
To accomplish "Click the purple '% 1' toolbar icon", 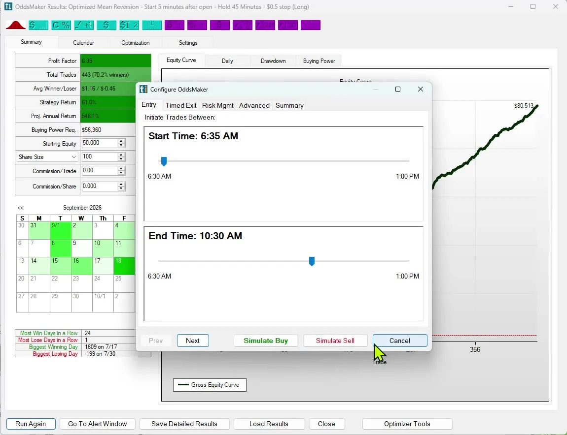I will pos(197,25).
